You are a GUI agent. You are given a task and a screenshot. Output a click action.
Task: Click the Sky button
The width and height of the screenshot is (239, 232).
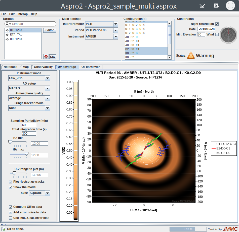(53, 57)
